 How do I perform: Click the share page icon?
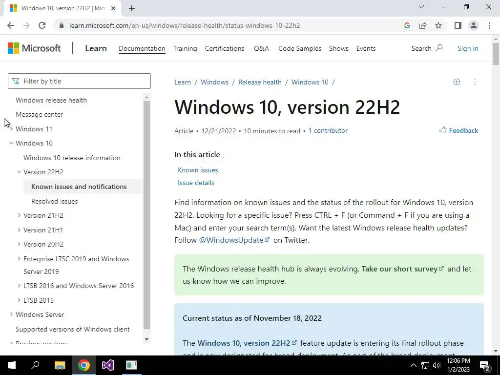(x=423, y=25)
